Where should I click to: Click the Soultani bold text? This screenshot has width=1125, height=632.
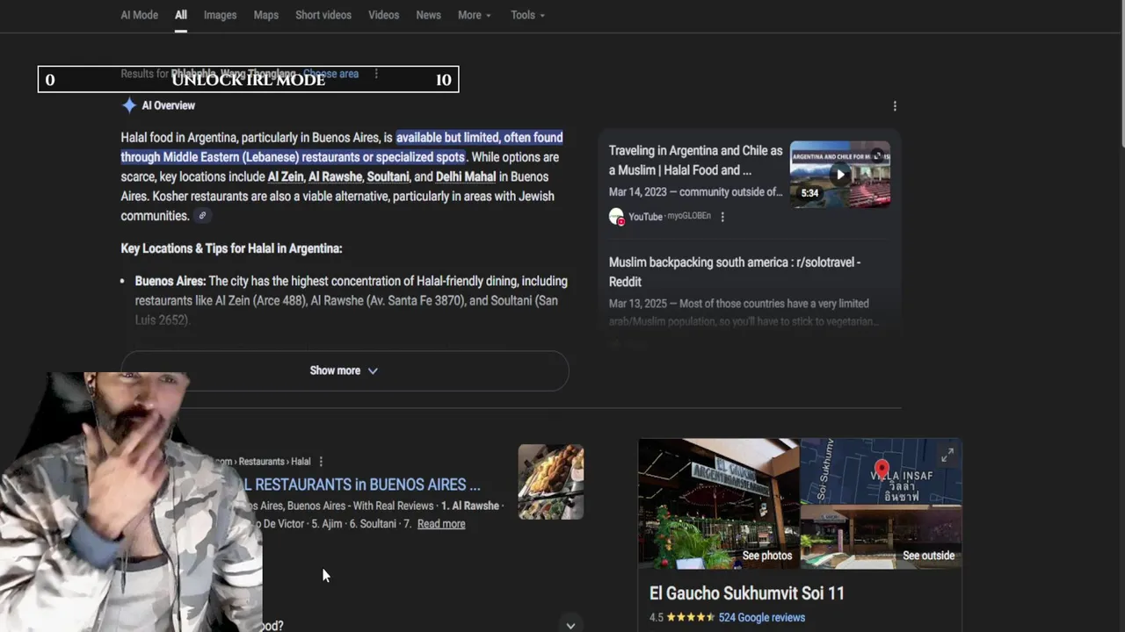click(x=388, y=176)
